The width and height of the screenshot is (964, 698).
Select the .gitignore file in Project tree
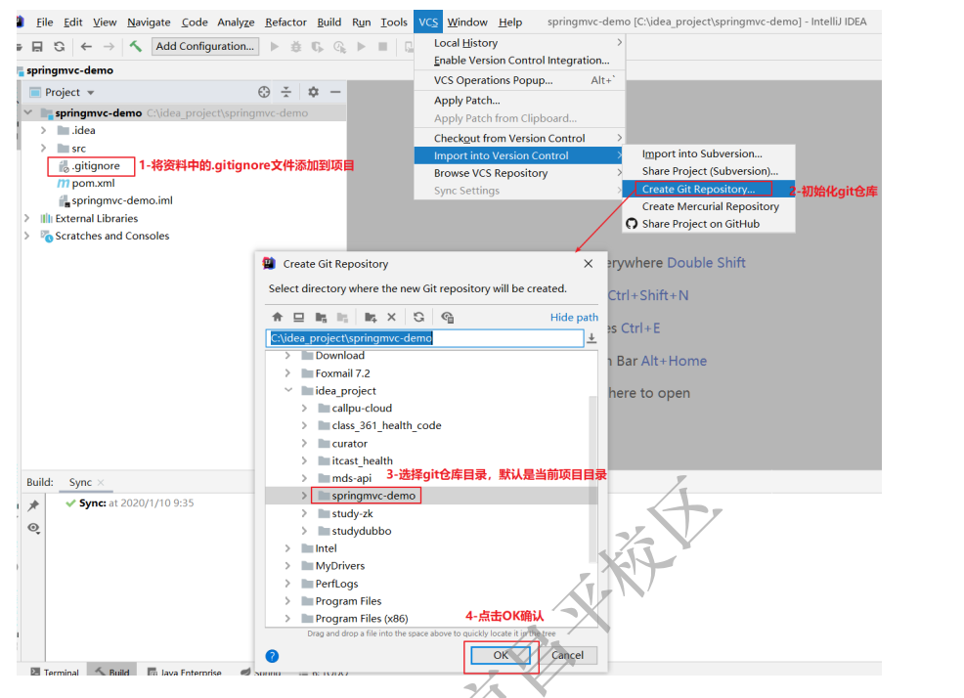[x=89, y=166]
